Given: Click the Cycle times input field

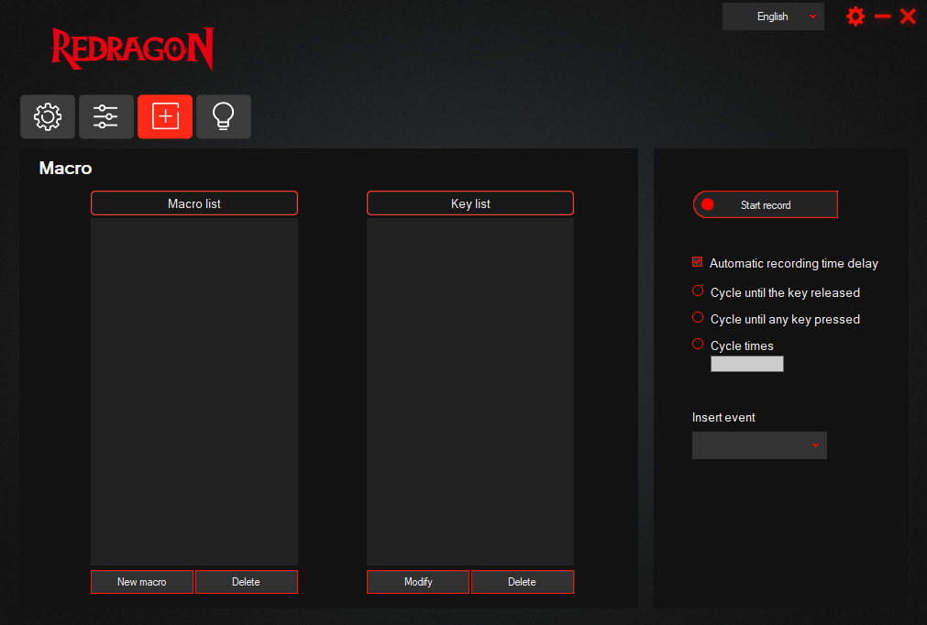Looking at the screenshot, I should tap(747, 364).
